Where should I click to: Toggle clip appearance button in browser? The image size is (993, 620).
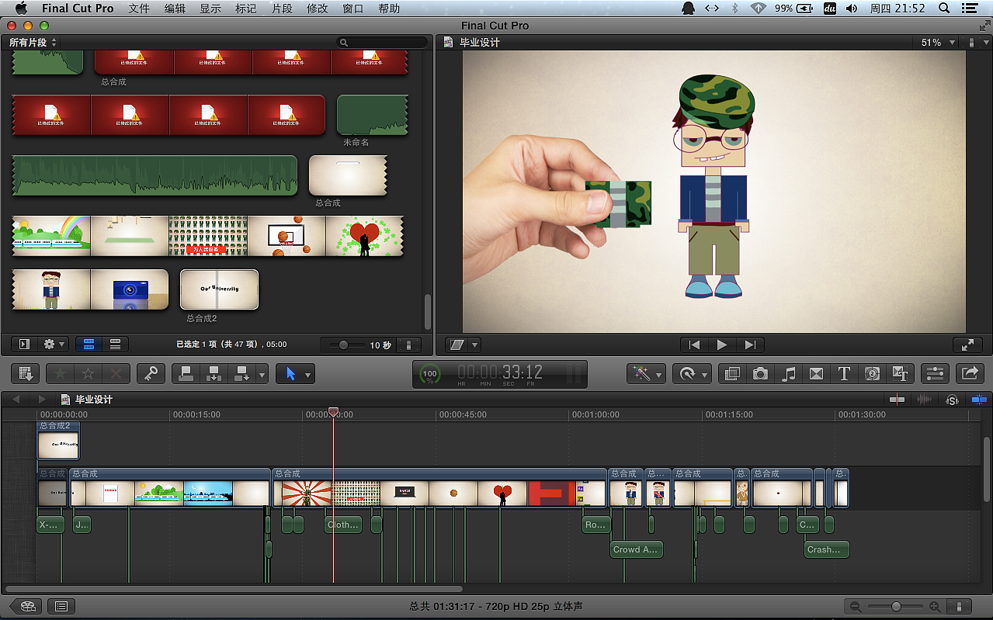(409, 345)
